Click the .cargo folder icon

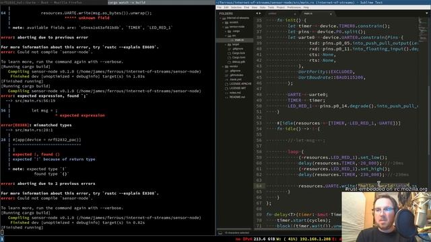pos(230,32)
